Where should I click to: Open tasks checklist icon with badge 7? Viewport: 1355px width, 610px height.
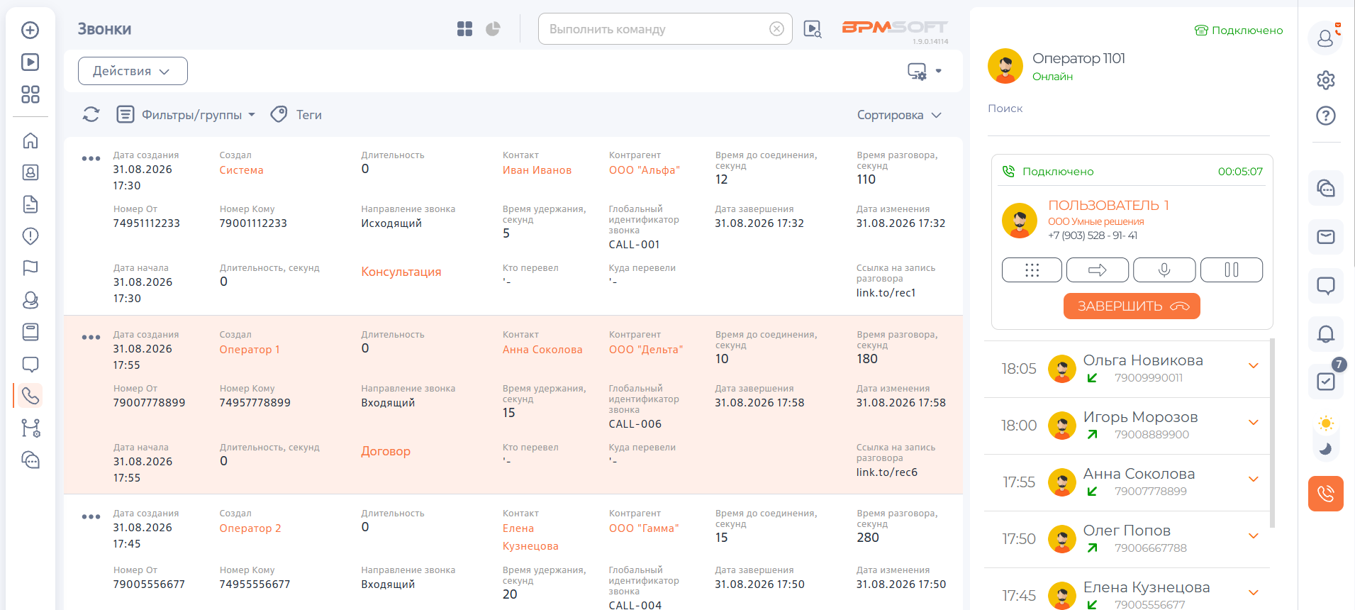tap(1325, 381)
